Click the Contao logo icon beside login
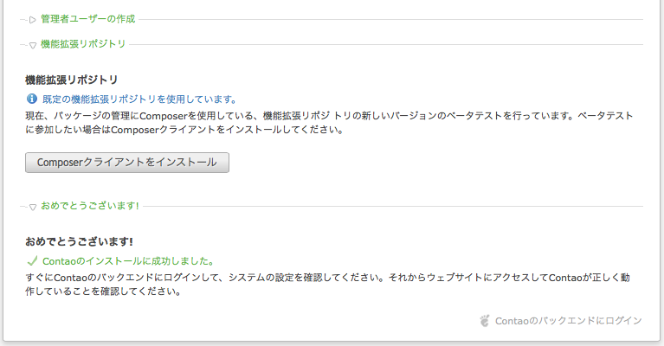The height and width of the screenshot is (346, 664). coord(485,321)
